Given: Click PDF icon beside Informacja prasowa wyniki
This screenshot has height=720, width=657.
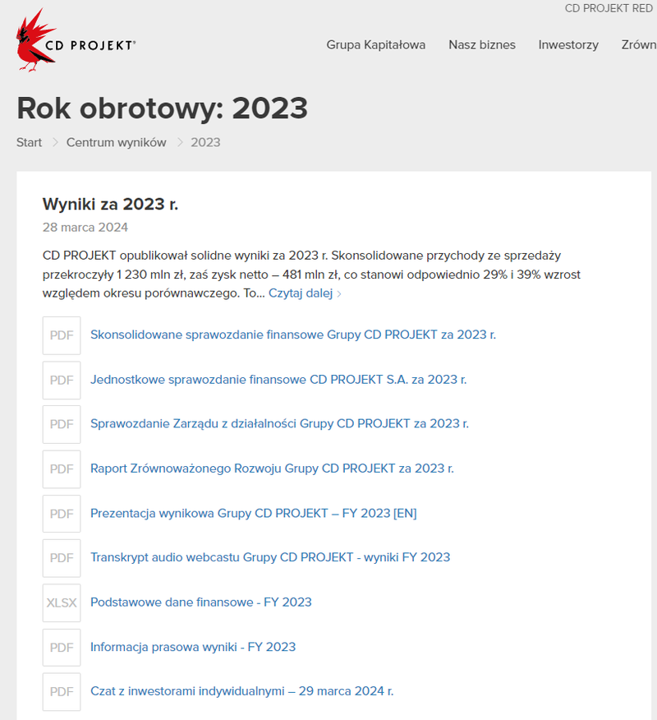Looking at the screenshot, I should point(62,648).
